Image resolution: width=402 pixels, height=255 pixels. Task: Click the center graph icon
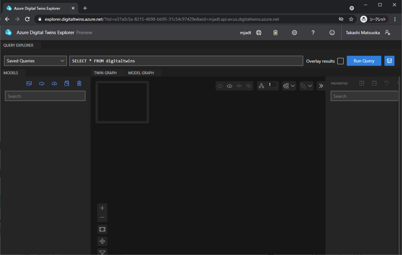(x=102, y=241)
